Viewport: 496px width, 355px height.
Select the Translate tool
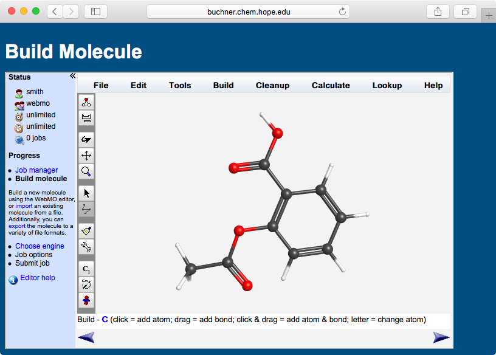coord(86,155)
